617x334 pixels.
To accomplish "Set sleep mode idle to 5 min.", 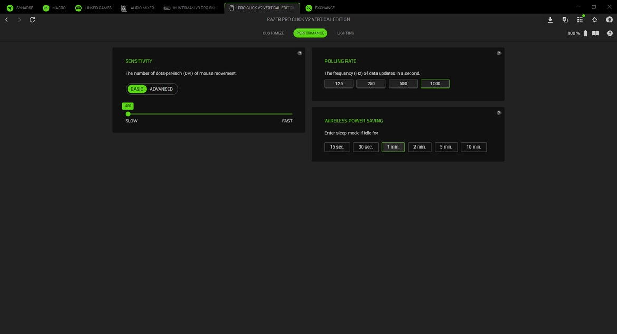I will [x=446, y=147].
